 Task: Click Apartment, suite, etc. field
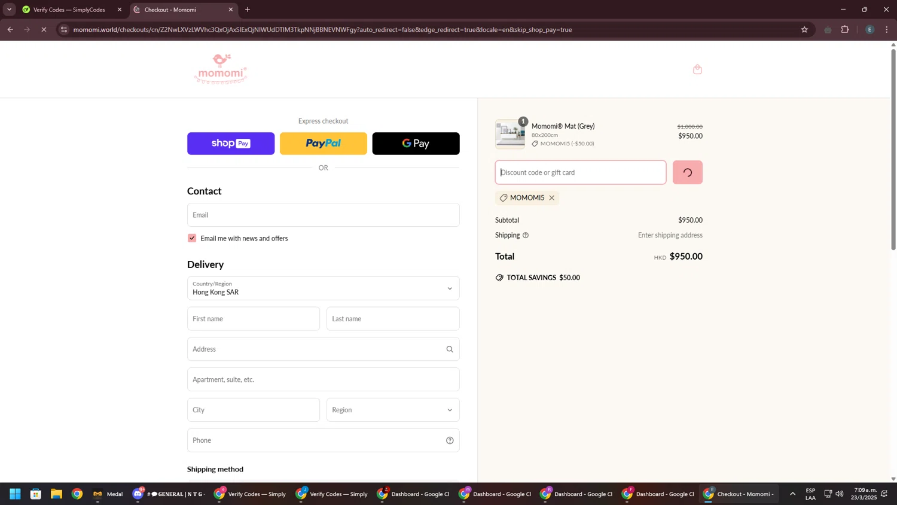point(324,379)
